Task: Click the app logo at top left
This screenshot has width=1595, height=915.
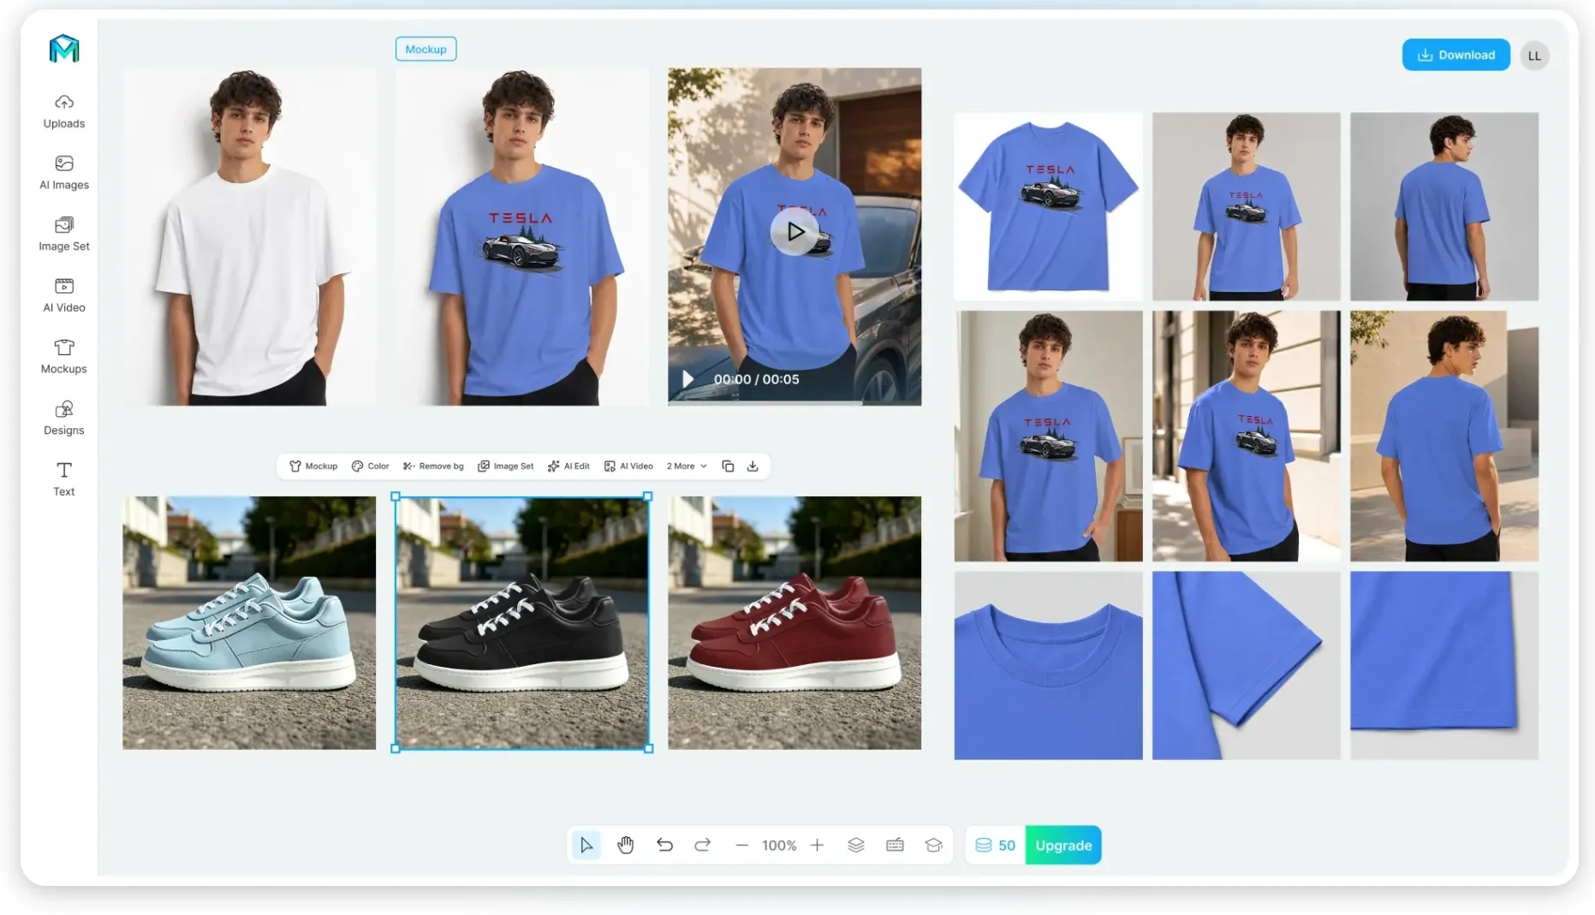Action: click(64, 49)
